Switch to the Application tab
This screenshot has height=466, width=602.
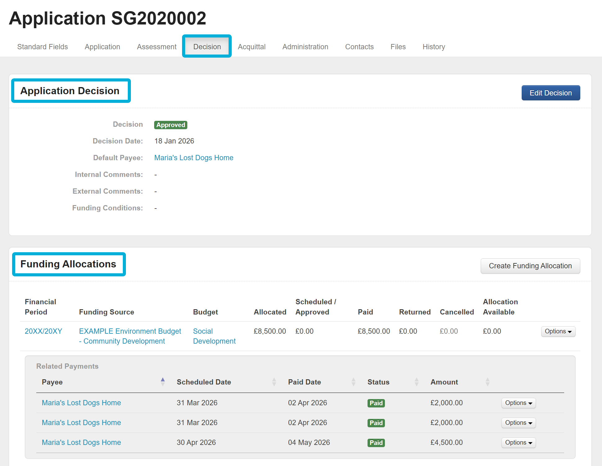click(102, 47)
